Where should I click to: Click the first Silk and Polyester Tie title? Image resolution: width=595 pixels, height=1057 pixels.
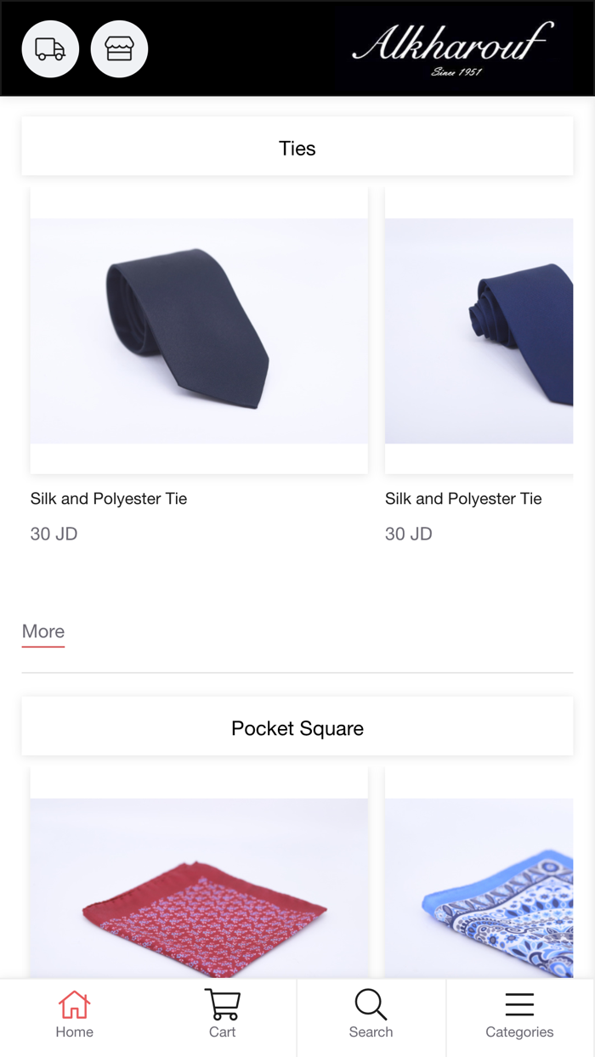coord(109,499)
